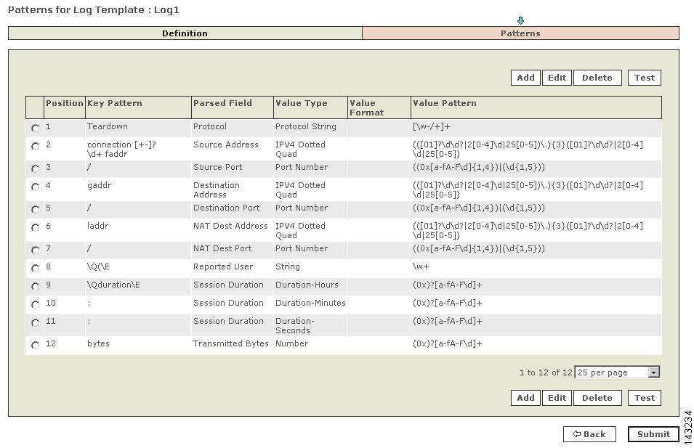694x448 pixels.
Task: Select the Source Address pattern at position 2
Action: click(35, 146)
